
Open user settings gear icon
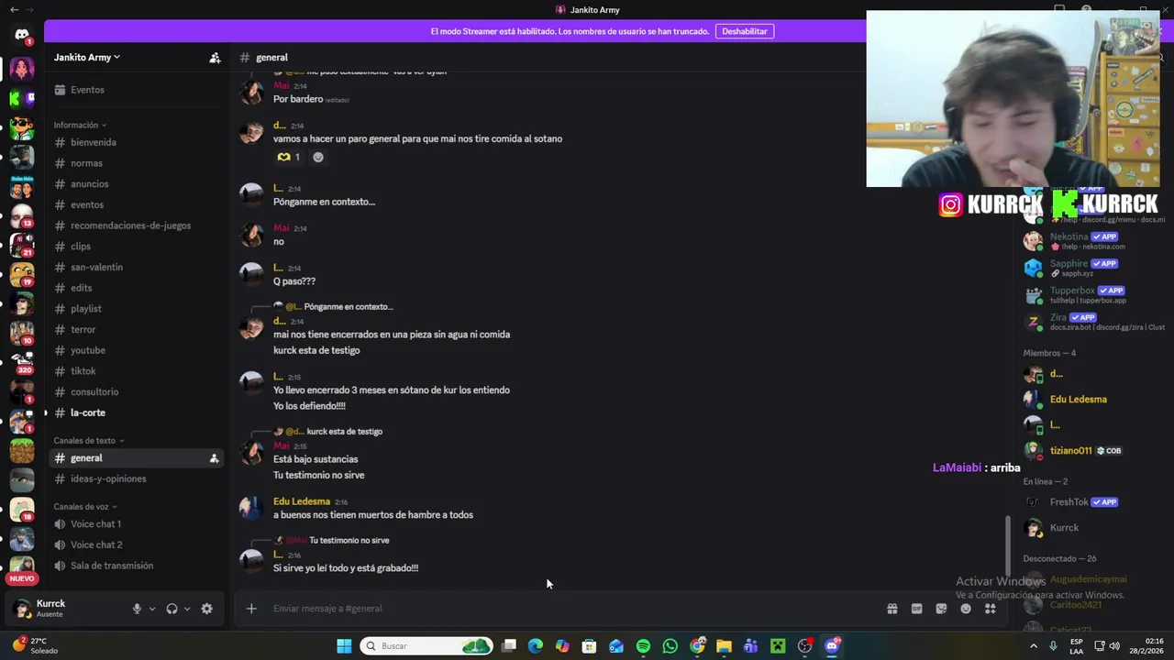206,609
